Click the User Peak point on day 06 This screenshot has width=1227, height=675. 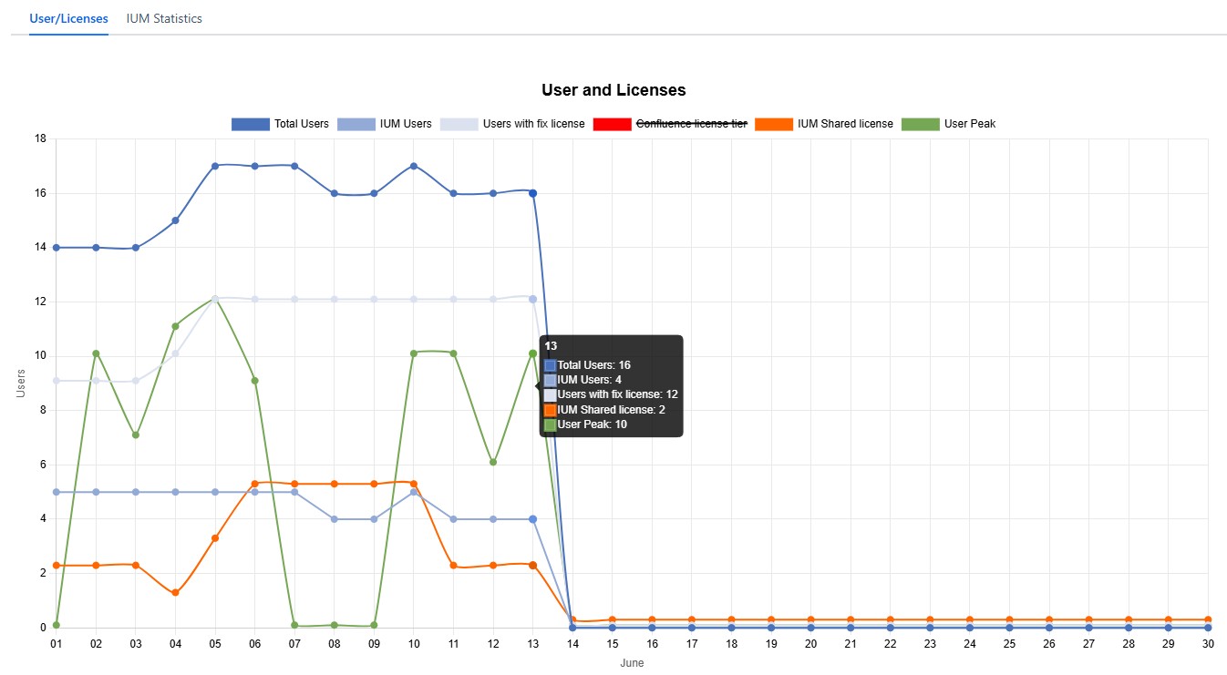coord(254,381)
